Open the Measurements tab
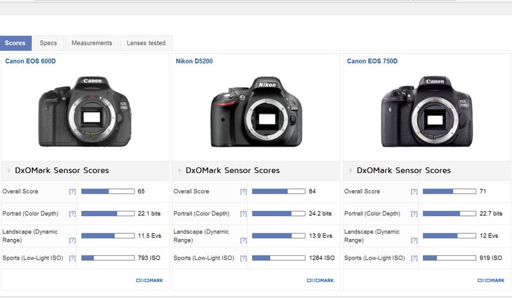Screen dimensions: 512x298 tap(92, 43)
